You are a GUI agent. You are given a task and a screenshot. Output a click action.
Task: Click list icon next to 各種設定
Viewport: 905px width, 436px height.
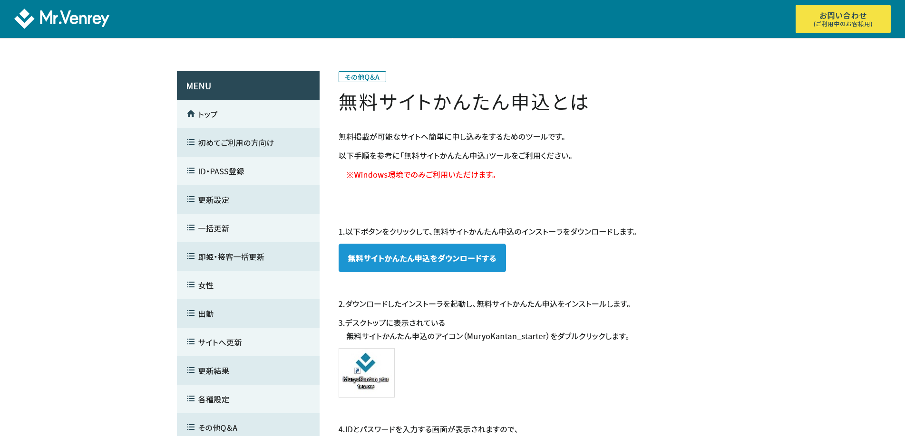(191, 398)
